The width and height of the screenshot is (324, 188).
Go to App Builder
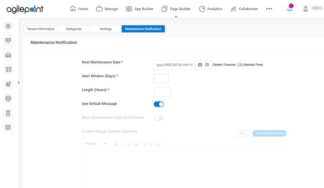(x=140, y=9)
